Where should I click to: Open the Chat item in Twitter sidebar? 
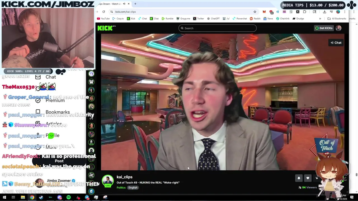(x=46, y=77)
